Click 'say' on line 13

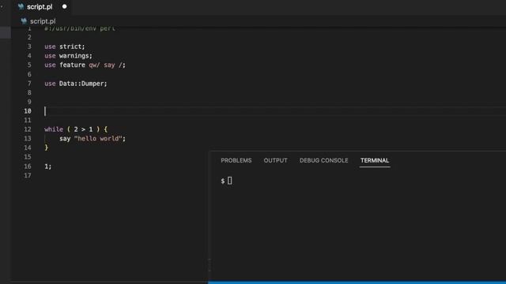[65, 139]
